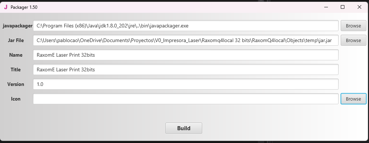Click the Title label

pyautogui.click(x=15, y=69)
